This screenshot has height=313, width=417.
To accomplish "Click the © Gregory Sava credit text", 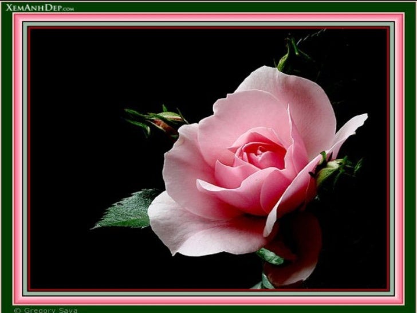I will click(46, 310).
